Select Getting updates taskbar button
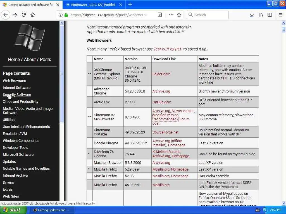286x214 pixels. tap(52, 210)
